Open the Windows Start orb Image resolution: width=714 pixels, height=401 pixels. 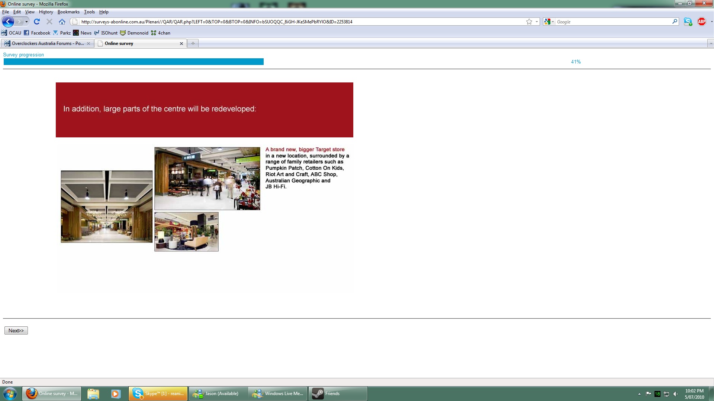coord(10,394)
